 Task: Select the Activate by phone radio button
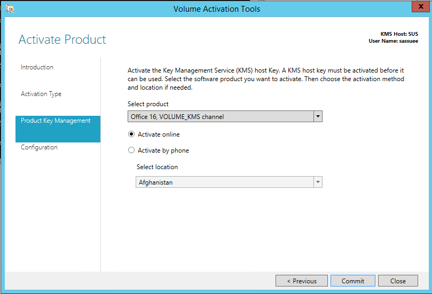(131, 150)
